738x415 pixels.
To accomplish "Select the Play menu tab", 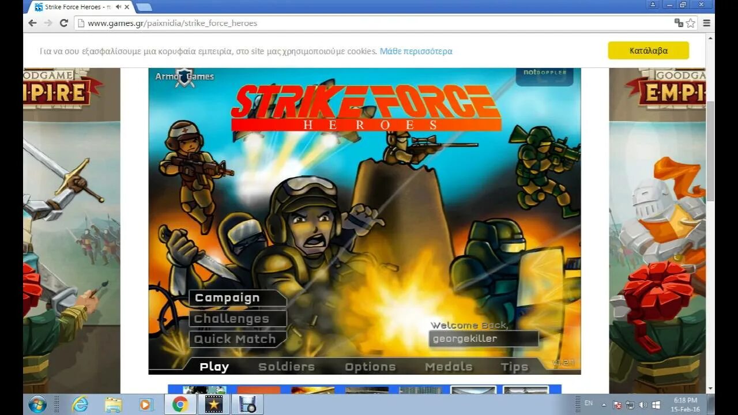I will (214, 367).
